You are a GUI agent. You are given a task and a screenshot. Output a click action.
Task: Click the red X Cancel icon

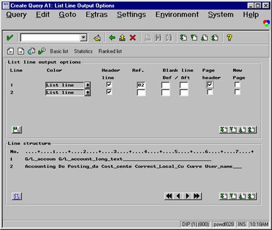coord(133,38)
